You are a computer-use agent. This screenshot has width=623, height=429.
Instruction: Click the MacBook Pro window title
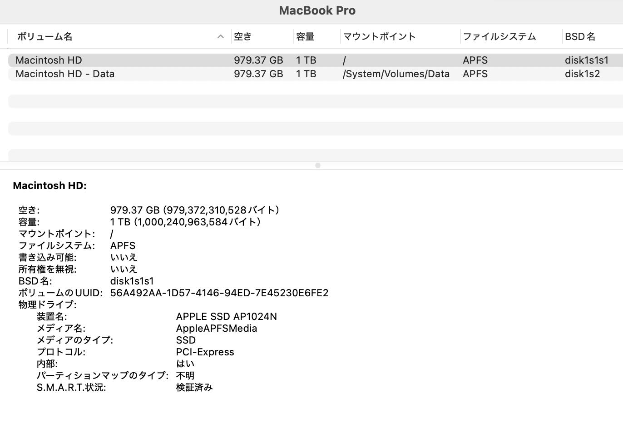(x=317, y=10)
